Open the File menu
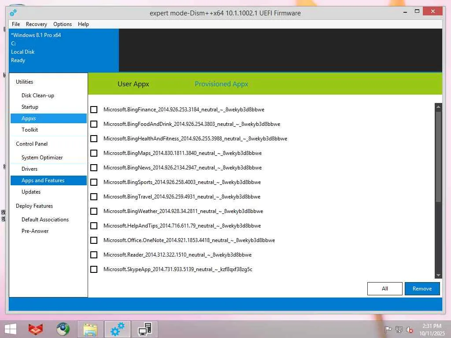The width and height of the screenshot is (451, 338). (x=16, y=24)
